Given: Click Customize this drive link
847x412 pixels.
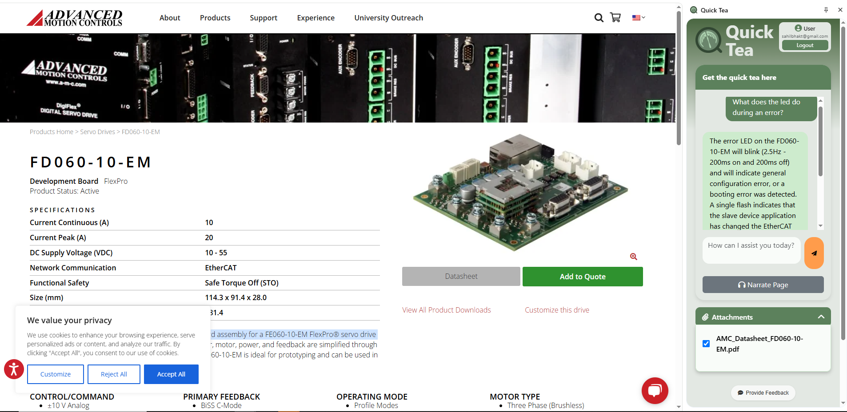Looking at the screenshot, I should 557,310.
